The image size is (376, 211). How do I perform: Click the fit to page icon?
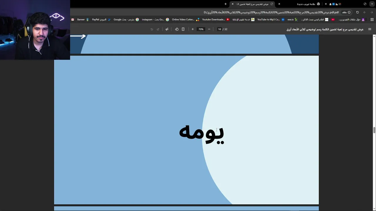click(x=183, y=29)
